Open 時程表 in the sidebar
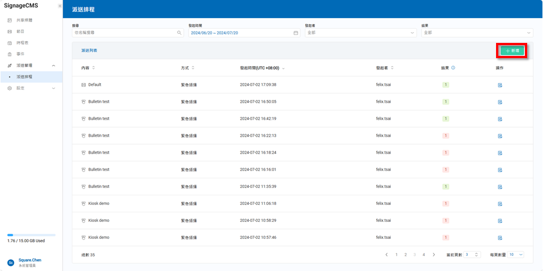 click(x=23, y=42)
